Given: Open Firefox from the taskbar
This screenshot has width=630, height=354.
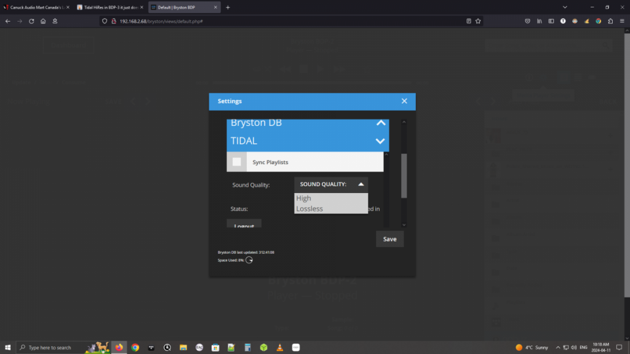Looking at the screenshot, I should tap(119, 348).
